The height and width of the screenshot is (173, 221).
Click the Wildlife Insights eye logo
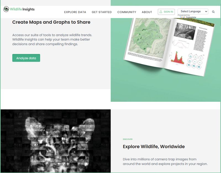click(x=6, y=9)
